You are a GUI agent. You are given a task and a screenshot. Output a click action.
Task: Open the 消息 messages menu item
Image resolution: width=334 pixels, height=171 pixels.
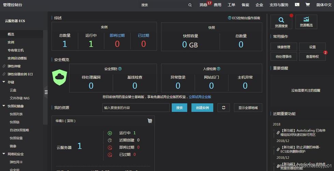204,5
